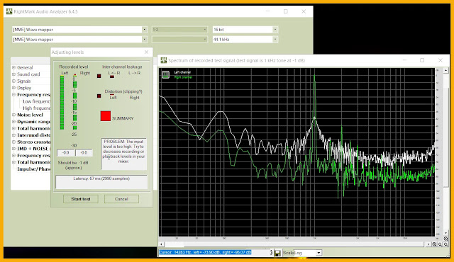
Task: Select Intermod distortion tree item
Action: click(x=33, y=135)
